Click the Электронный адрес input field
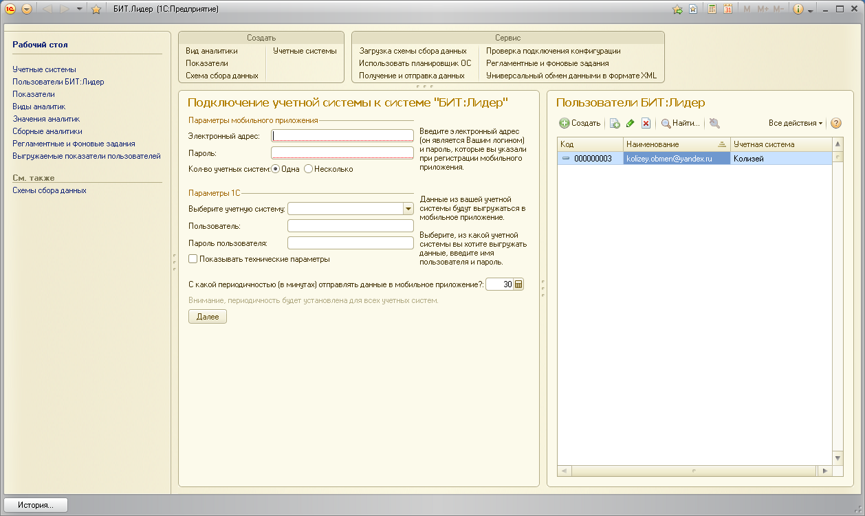 pos(342,136)
